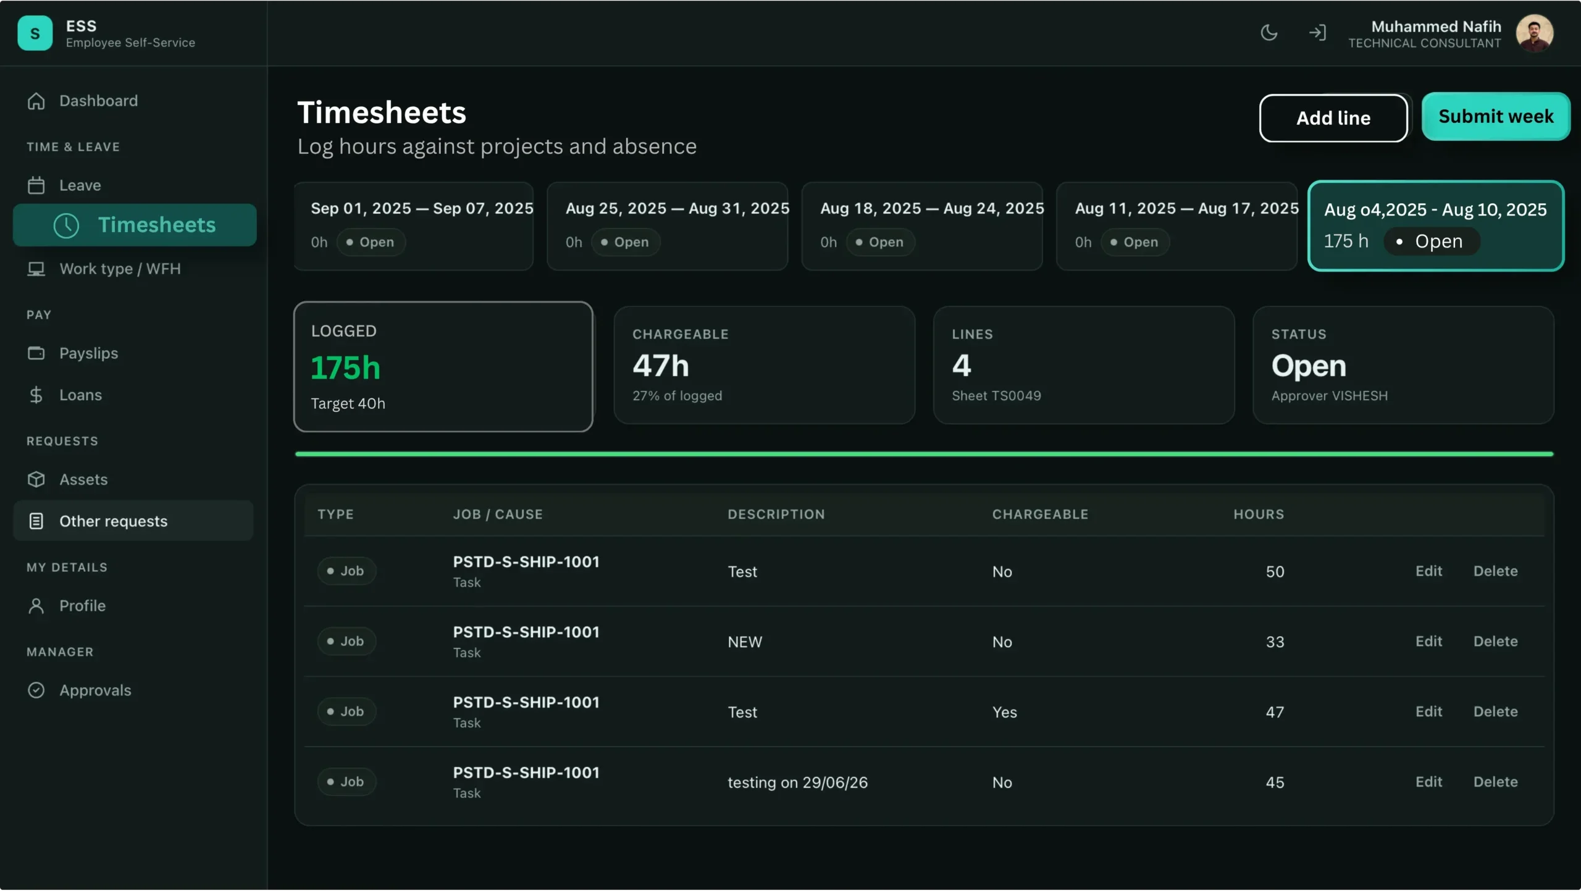The height and width of the screenshot is (893, 1581).
Task: Click the Dashboard home icon
Action: (36, 101)
